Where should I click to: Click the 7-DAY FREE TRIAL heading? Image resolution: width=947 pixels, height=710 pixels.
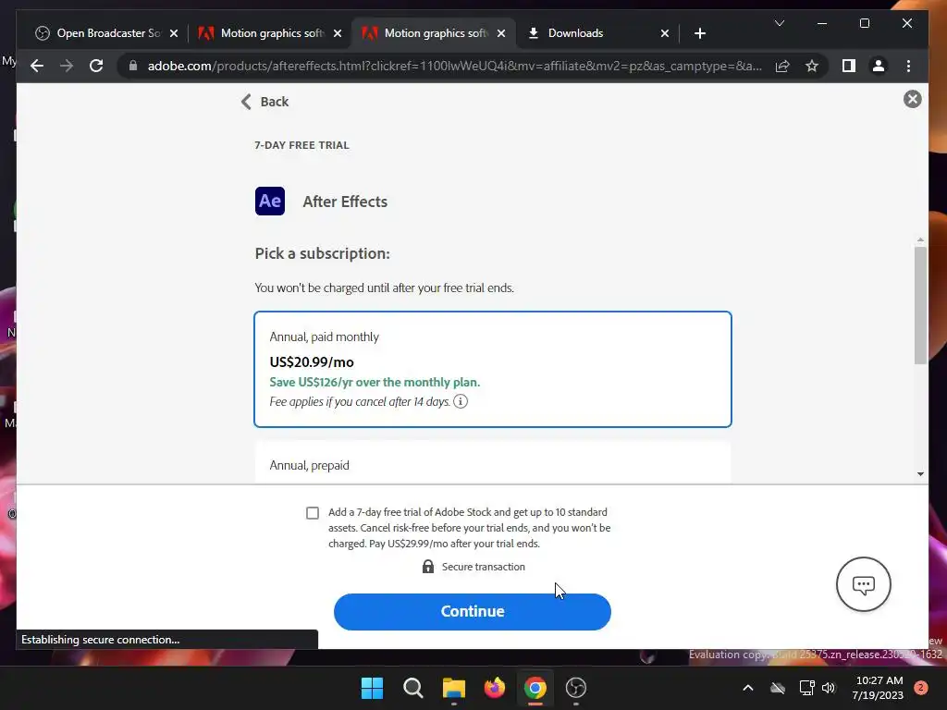[x=302, y=145]
